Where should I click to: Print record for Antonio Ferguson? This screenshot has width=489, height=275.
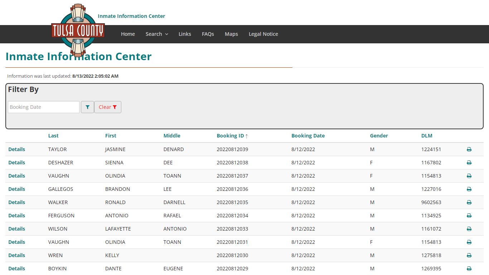pyautogui.click(x=469, y=216)
